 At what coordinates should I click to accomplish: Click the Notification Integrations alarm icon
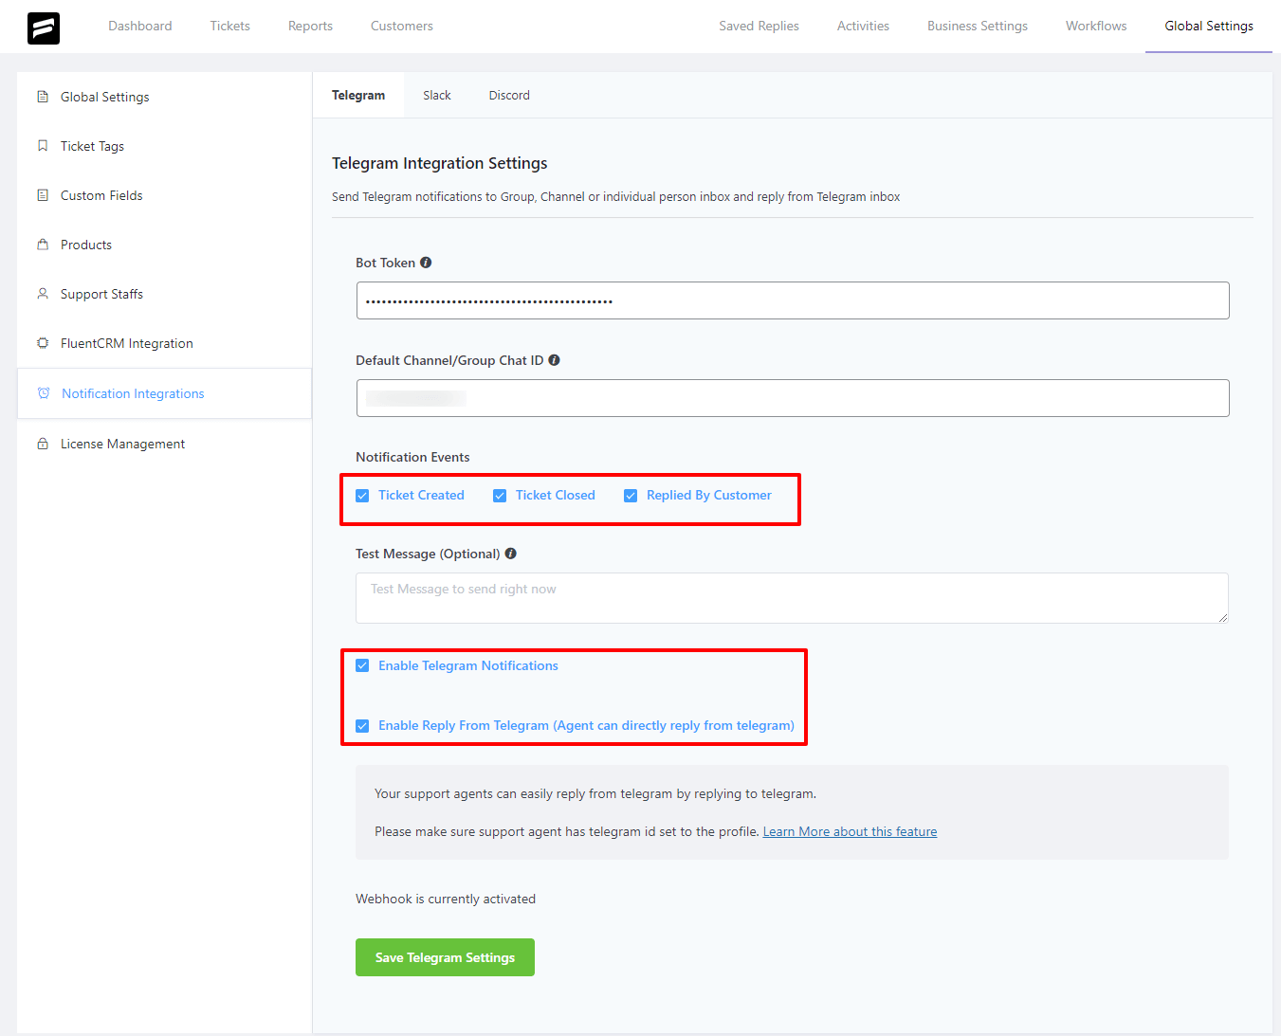click(x=44, y=393)
